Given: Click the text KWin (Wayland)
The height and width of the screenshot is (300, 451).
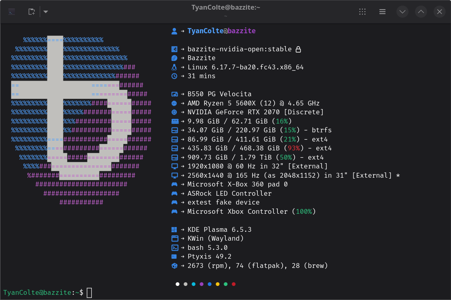Looking at the screenshot, I should click(216, 239).
